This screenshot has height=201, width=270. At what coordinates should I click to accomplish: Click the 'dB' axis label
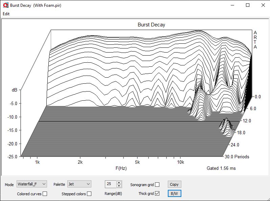[15, 90]
